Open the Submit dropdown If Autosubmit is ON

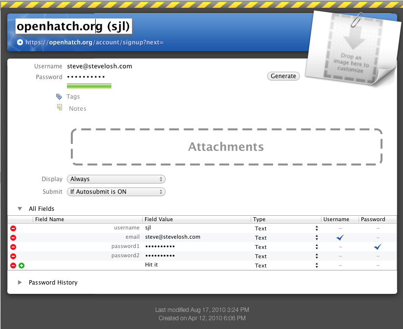116,192
